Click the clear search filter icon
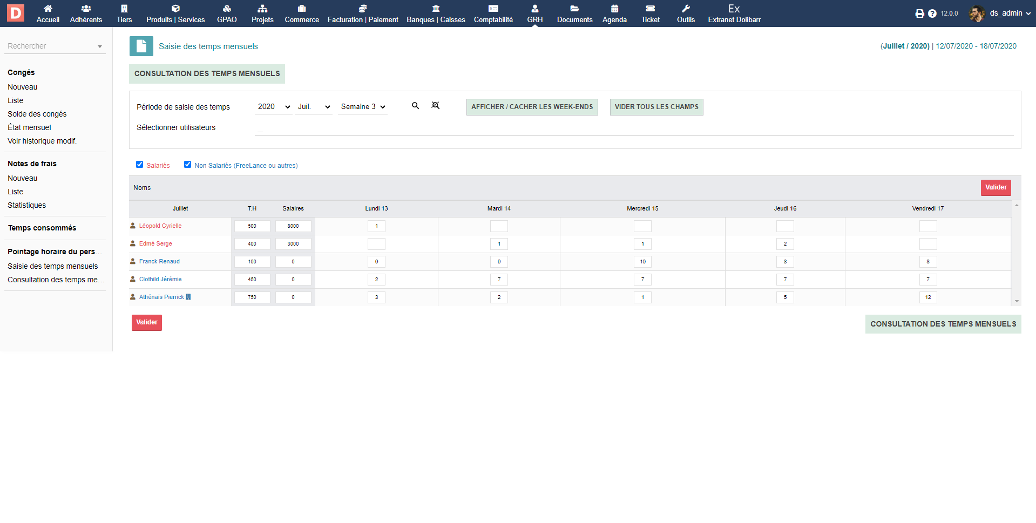 coord(435,106)
